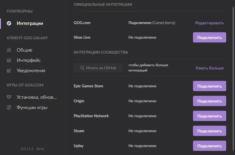The width and height of the screenshot is (235, 155).
Task: Connect the Uplay integration
Action: 209,146
